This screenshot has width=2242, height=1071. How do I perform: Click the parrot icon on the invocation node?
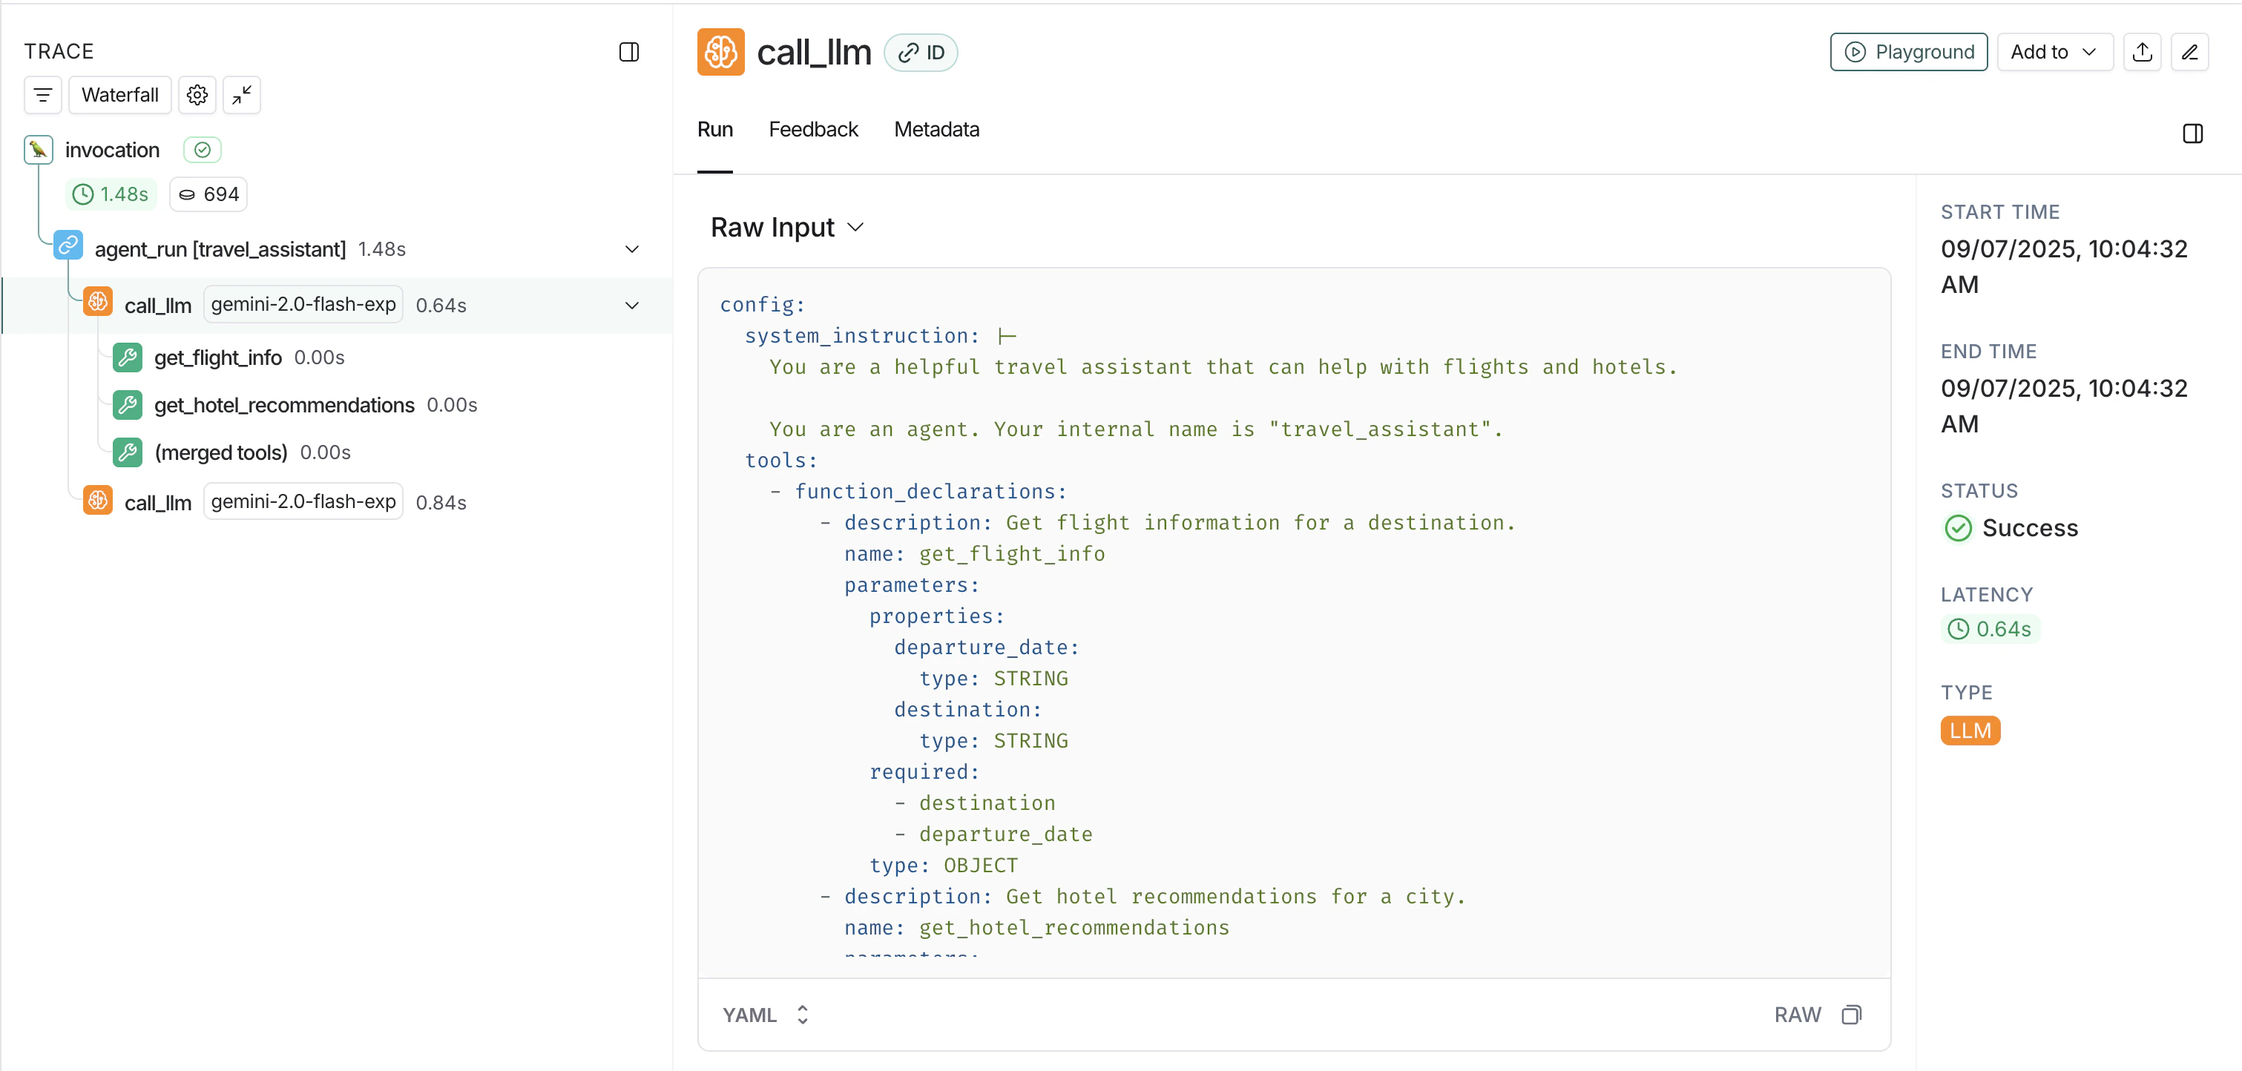click(x=39, y=149)
